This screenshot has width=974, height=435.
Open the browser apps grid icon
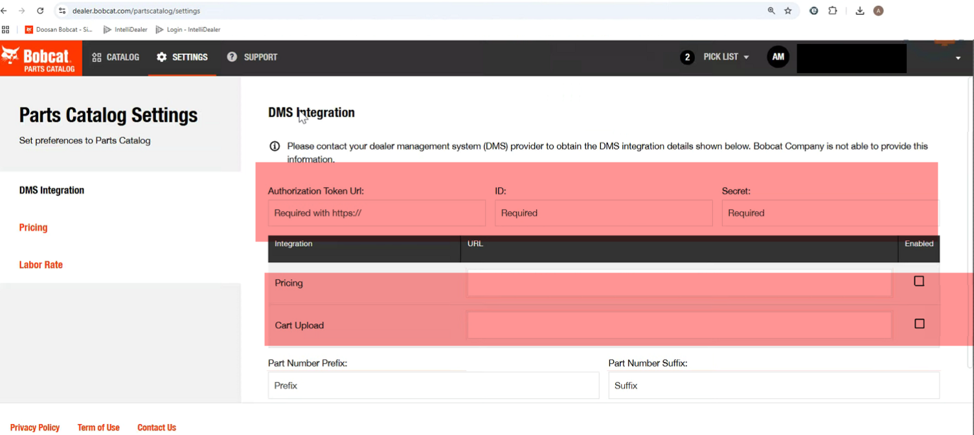pyautogui.click(x=6, y=29)
